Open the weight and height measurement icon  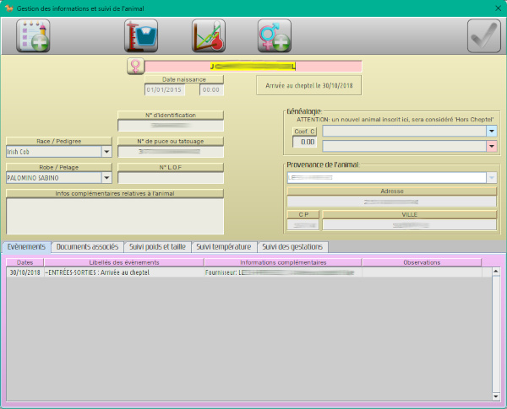pyautogui.click(x=141, y=36)
